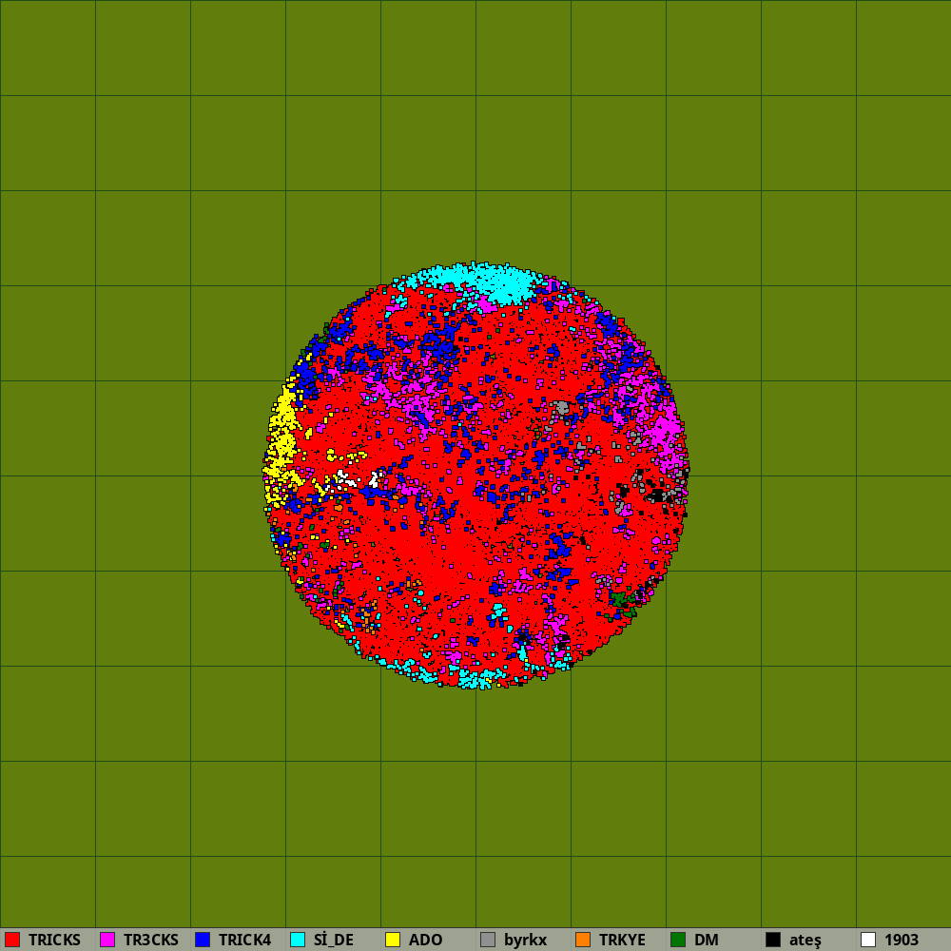Select the DM legend label
Screen dimensions: 951x951
pos(707,941)
